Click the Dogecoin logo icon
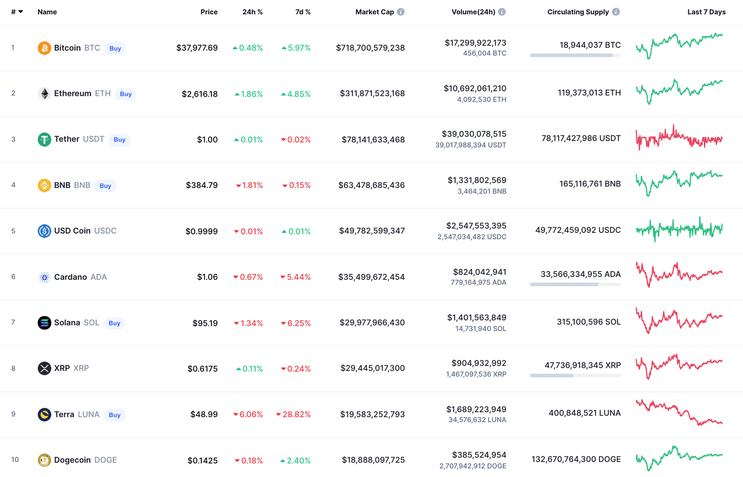Image resolution: width=743 pixels, height=477 pixels. coord(44,460)
